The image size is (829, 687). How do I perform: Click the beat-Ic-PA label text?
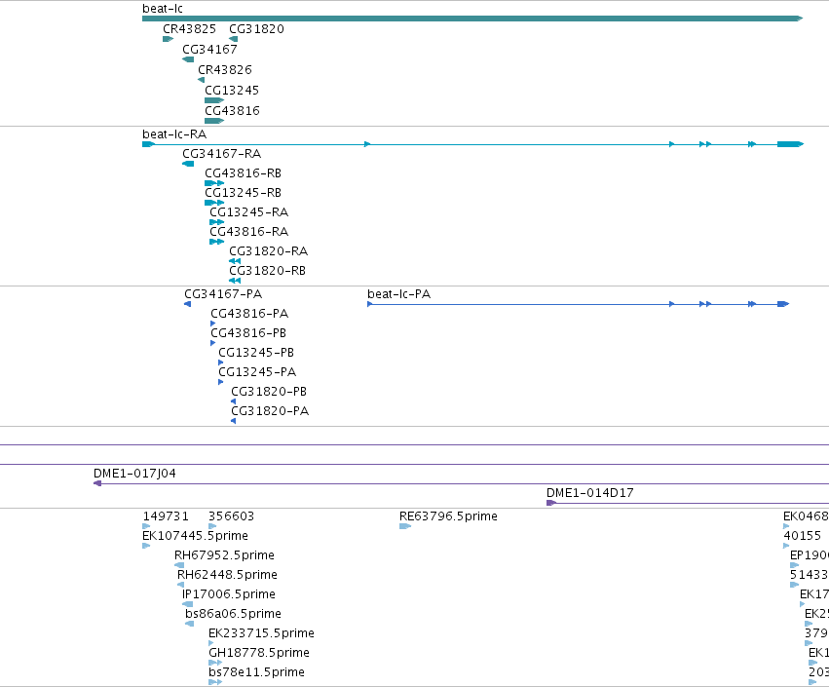399,294
